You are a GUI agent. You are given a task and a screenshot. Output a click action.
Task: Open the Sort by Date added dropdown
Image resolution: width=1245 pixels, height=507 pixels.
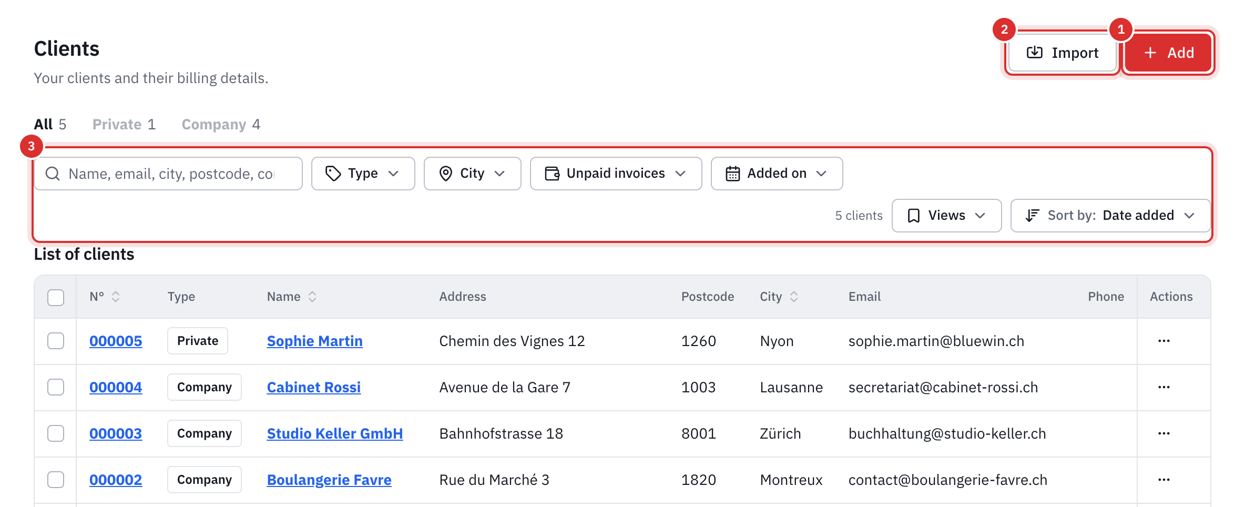pyautogui.click(x=1110, y=216)
